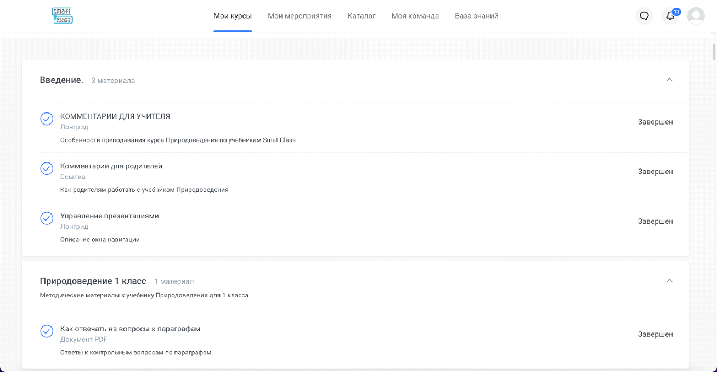Open База знаний in navigation

(476, 16)
